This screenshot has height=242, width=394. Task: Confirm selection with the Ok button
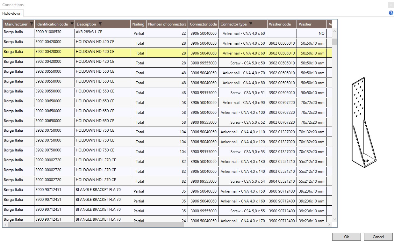click(347, 237)
